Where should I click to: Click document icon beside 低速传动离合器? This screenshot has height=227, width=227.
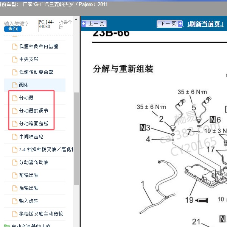[x=15, y=72]
